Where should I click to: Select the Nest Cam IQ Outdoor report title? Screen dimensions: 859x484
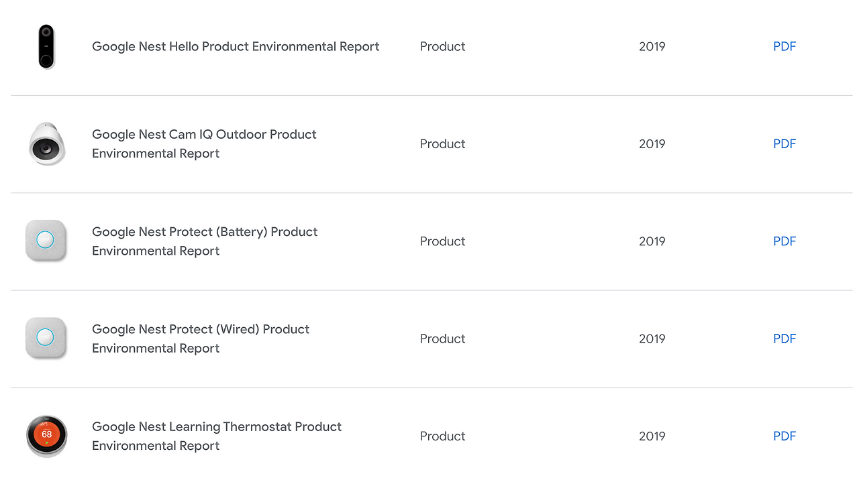[x=204, y=143]
